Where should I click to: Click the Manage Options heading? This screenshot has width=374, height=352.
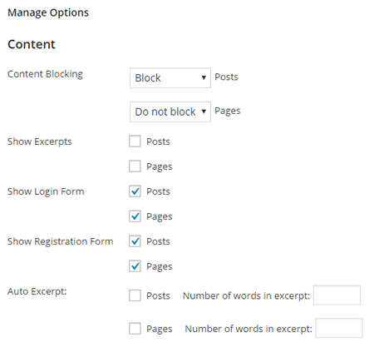point(48,12)
